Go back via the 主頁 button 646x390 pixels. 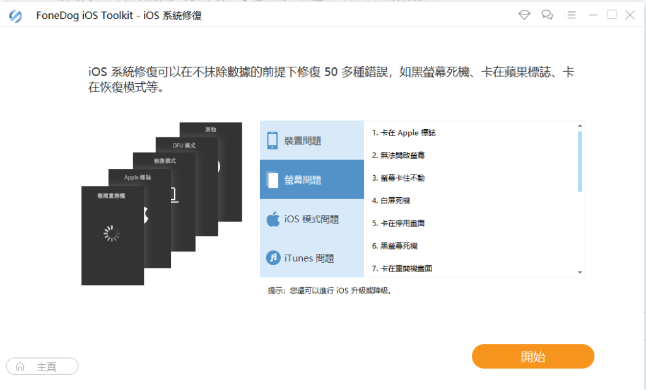click(x=42, y=367)
